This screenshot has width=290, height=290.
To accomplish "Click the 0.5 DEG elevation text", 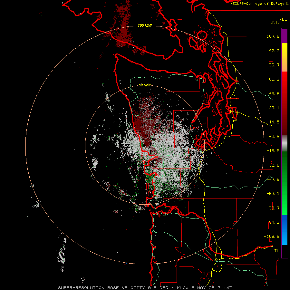I will (158, 288).
